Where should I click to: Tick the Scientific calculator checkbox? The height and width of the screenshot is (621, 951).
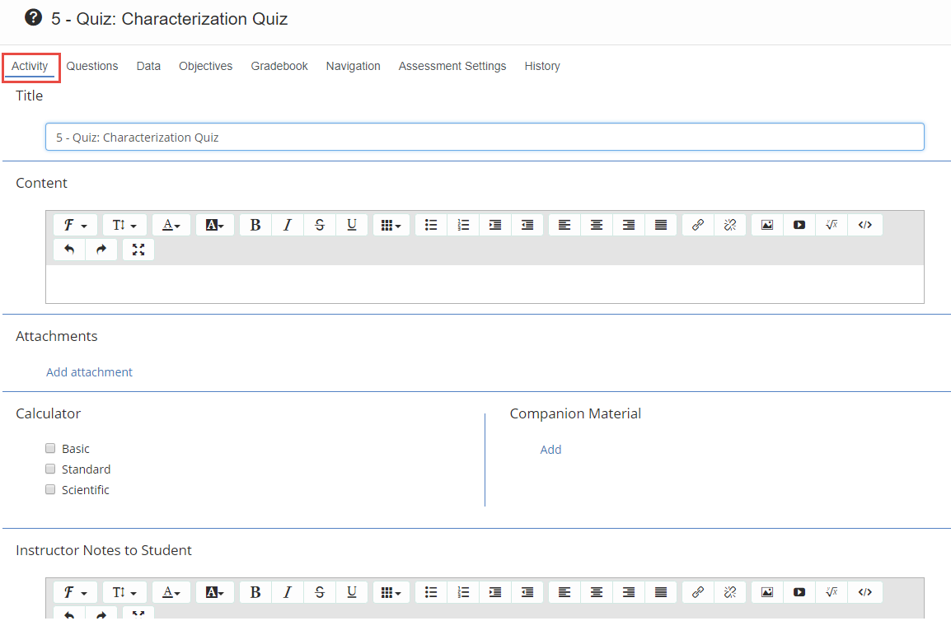click(x=51, y=490)
